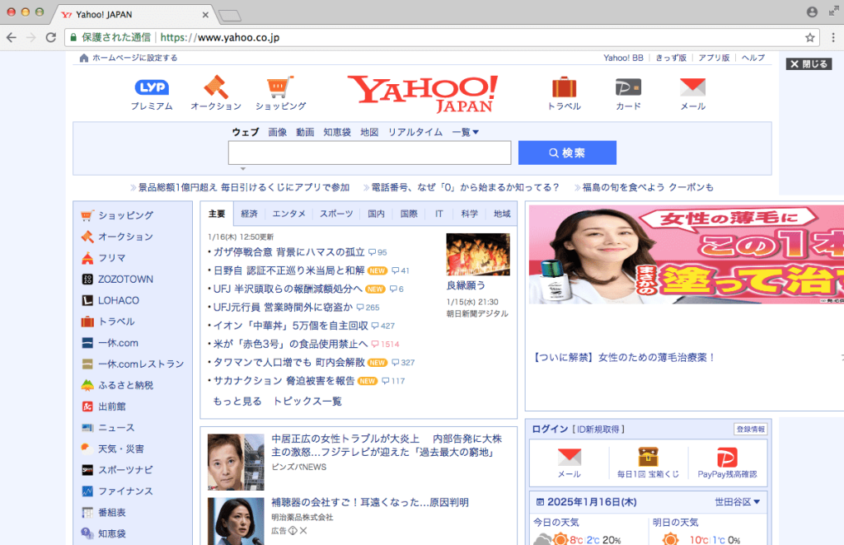844x545 pixels.
Task: Click the sidebar ふるさと納税 icon
Action: pyautogui.click(x=87, y=385)
